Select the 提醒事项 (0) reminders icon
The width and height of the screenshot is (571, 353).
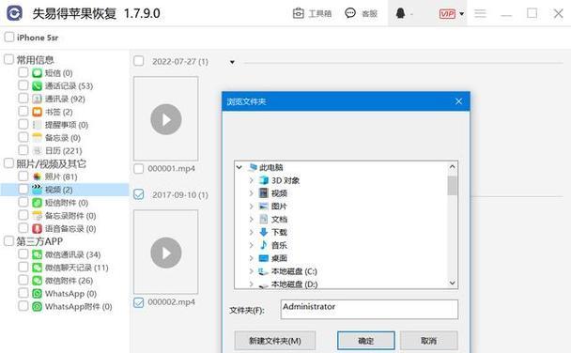point(38,125)
